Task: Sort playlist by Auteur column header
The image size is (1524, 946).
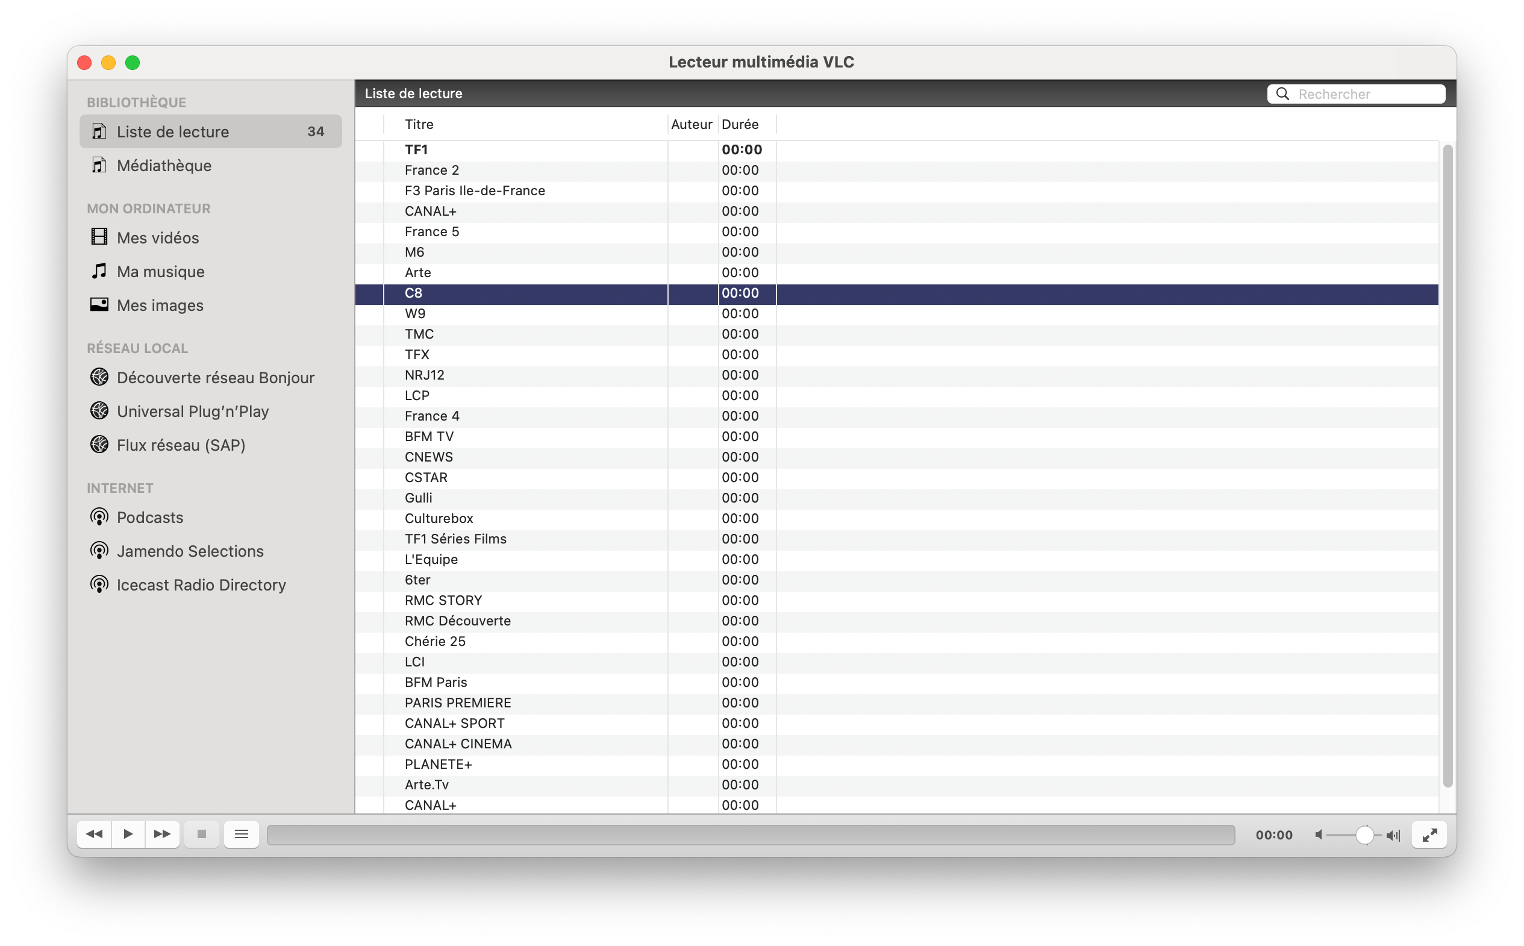Action: coord(692,124)
